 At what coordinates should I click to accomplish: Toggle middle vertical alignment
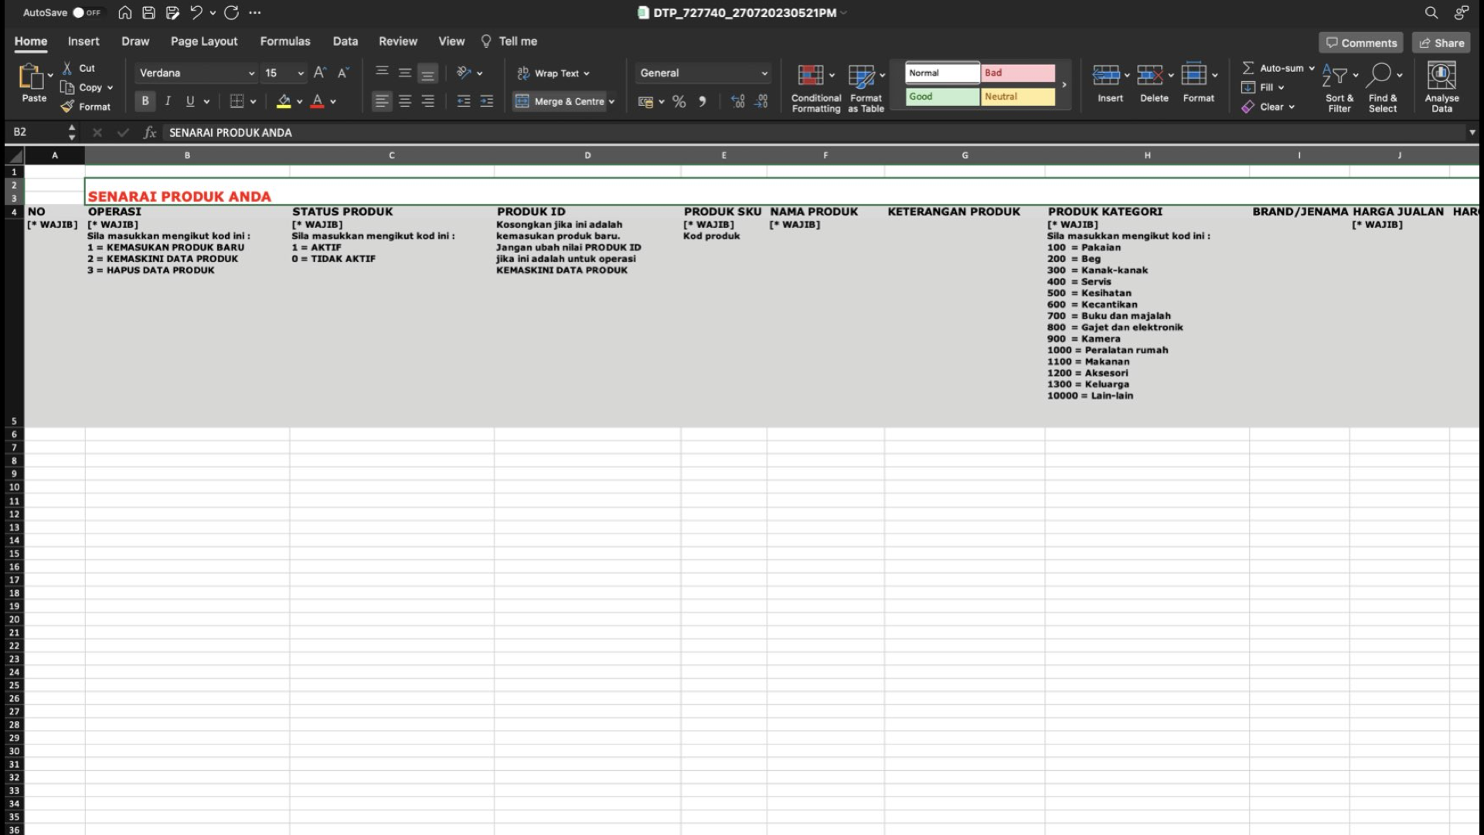405,73
